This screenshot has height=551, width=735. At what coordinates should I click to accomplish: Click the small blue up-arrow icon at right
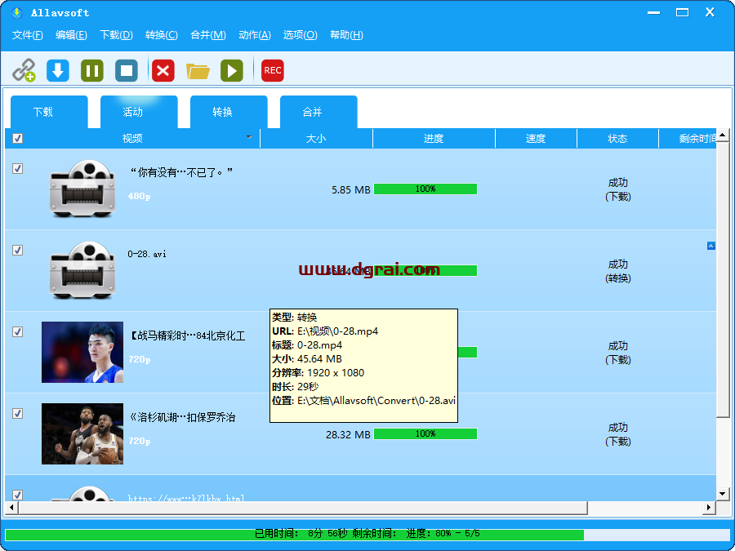(x=711, y=246)
